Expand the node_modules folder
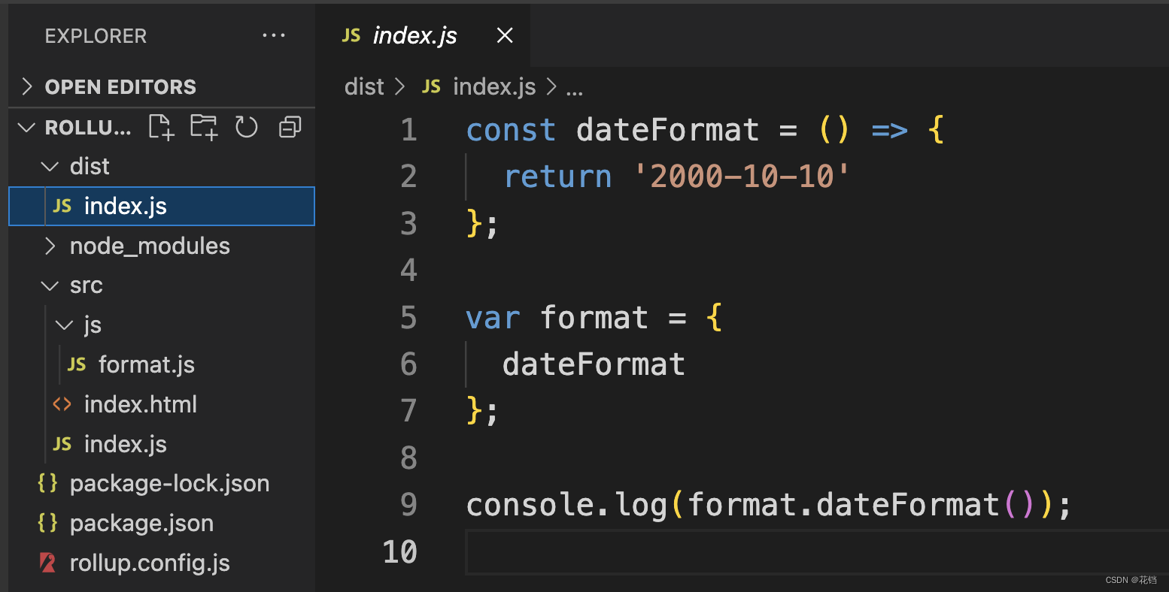Image resolution: width=1169 pixels, height=592 pixels. coord(162,246)
